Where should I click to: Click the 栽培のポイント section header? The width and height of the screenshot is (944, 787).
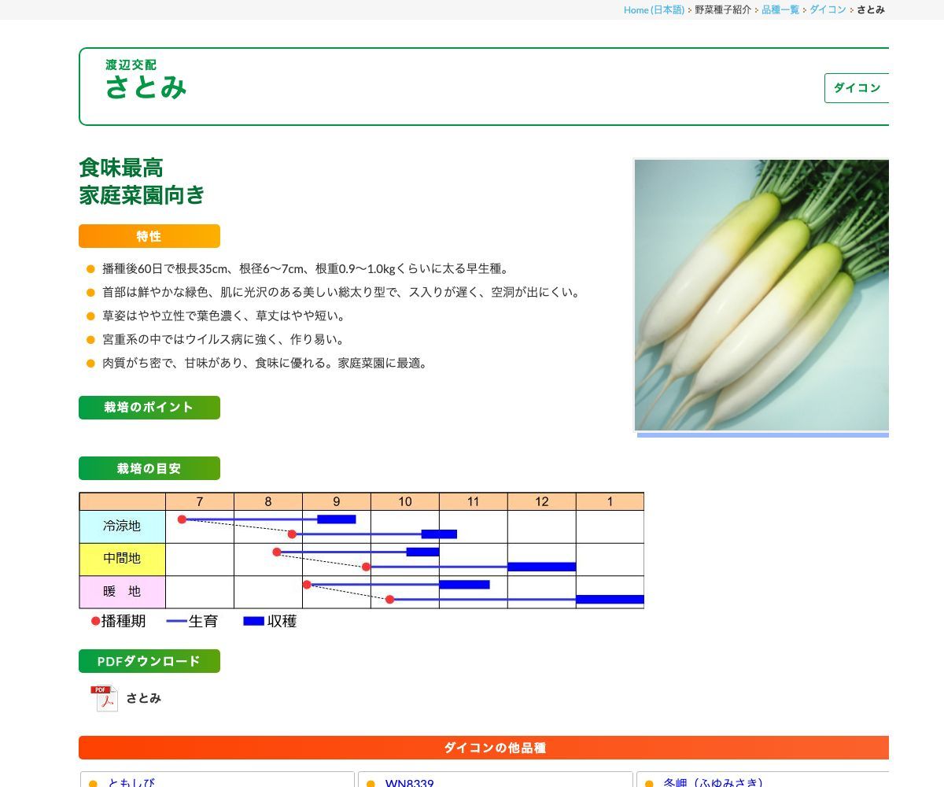pyautogui.click(x=149, y=408)
